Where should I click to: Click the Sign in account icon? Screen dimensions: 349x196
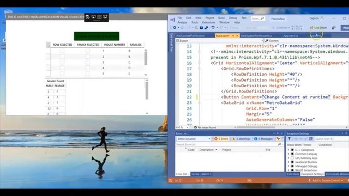[322, 19]
